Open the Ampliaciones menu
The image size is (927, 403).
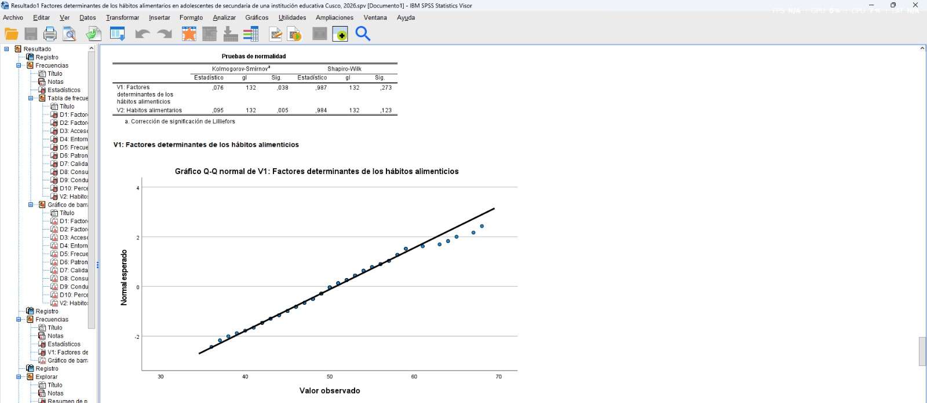point(335,18)
